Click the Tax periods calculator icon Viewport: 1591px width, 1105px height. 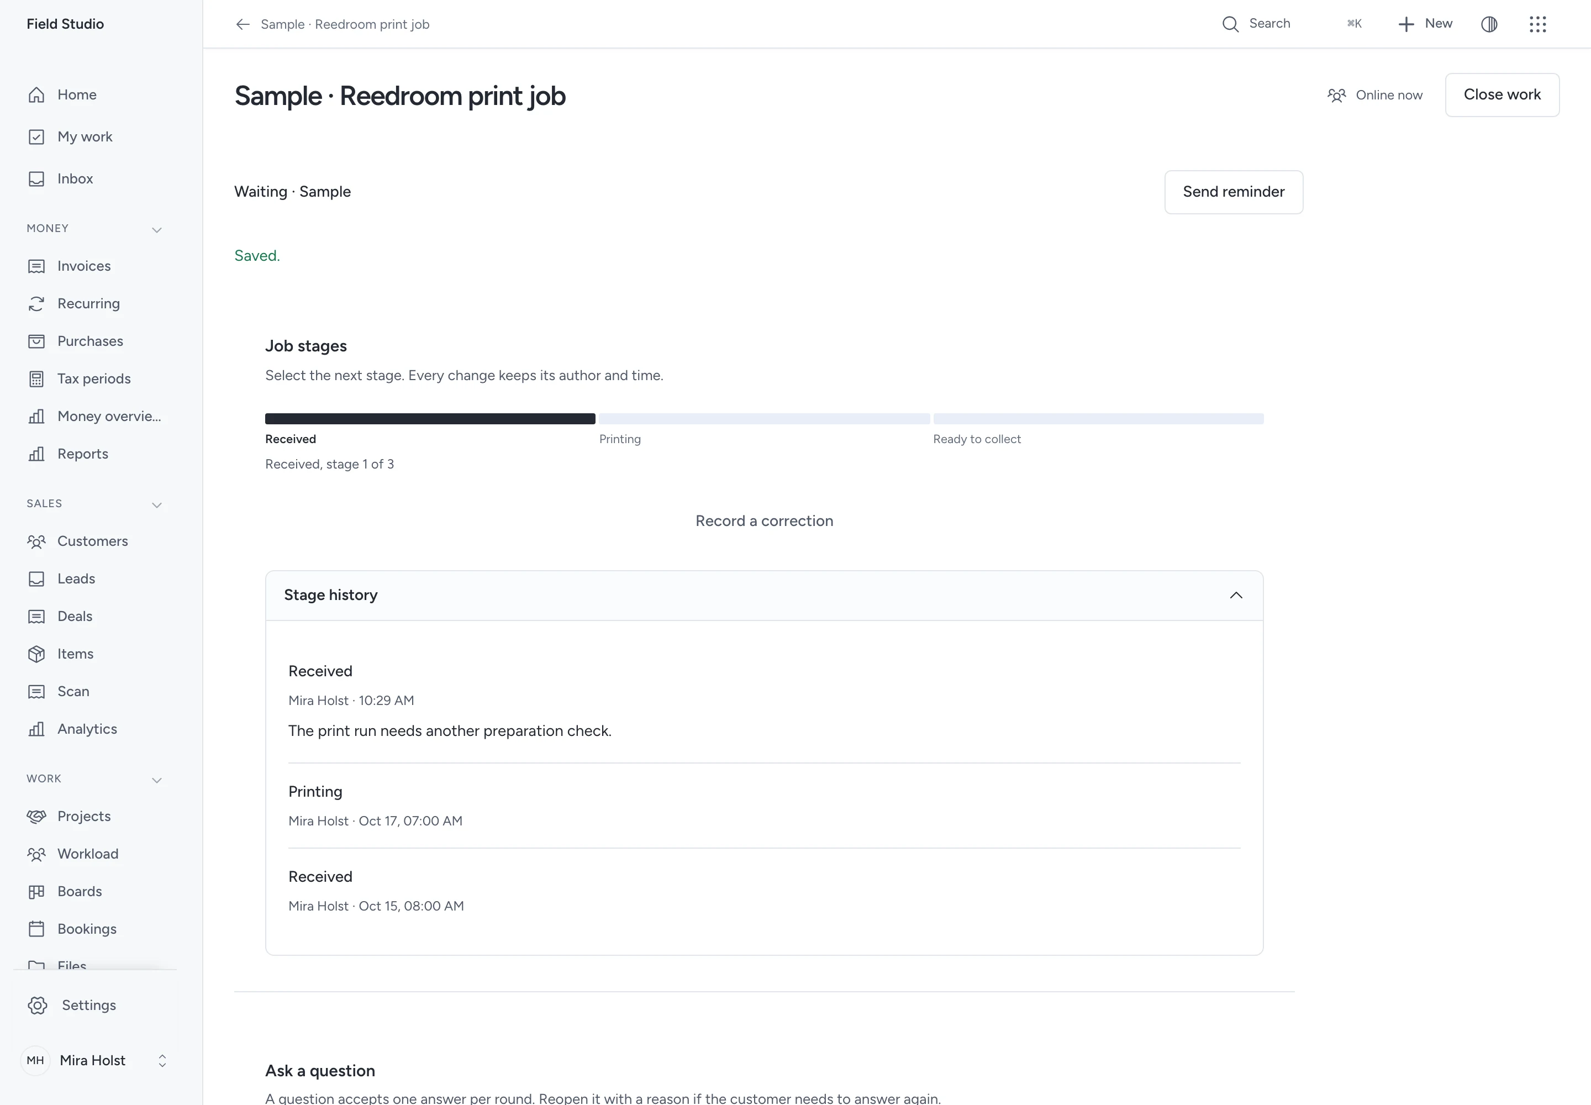36,378
